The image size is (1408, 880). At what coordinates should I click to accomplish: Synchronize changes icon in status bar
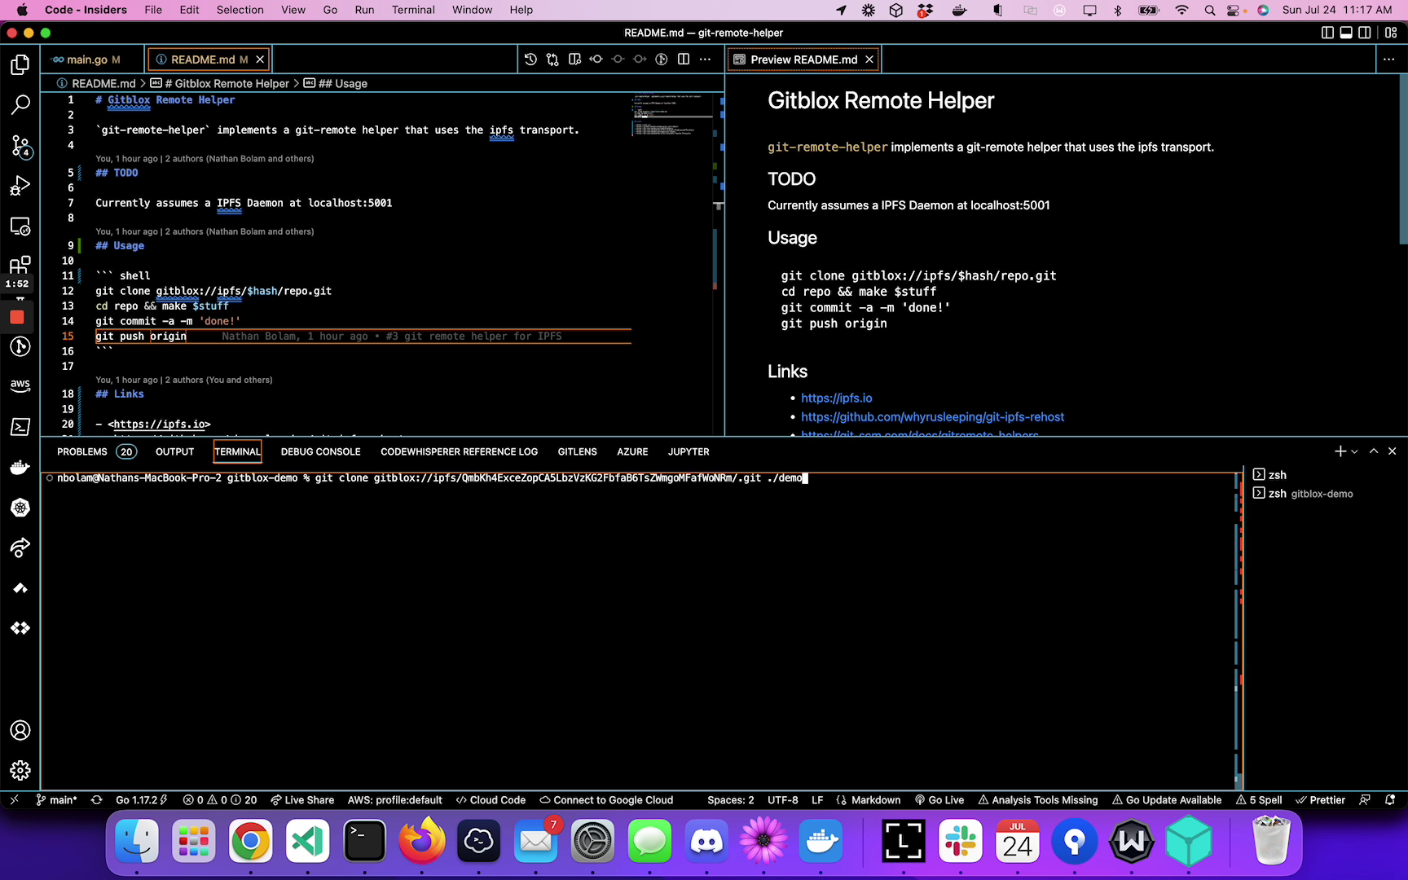click(97, 800)
